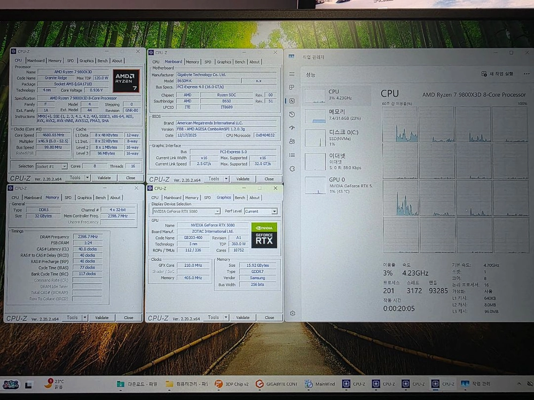
Task: Open weather widget showing 23°C
Action: pyautogui.click(x=54, y=384)
